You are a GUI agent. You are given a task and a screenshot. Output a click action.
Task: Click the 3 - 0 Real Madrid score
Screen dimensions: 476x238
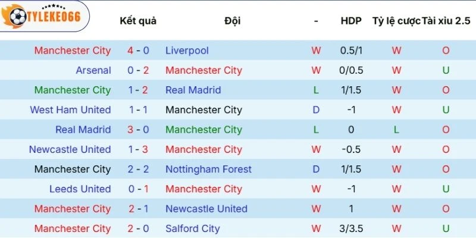coord(138,130)
